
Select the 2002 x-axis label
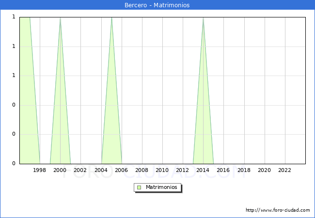pyautogui.click(x=80, y=170)
